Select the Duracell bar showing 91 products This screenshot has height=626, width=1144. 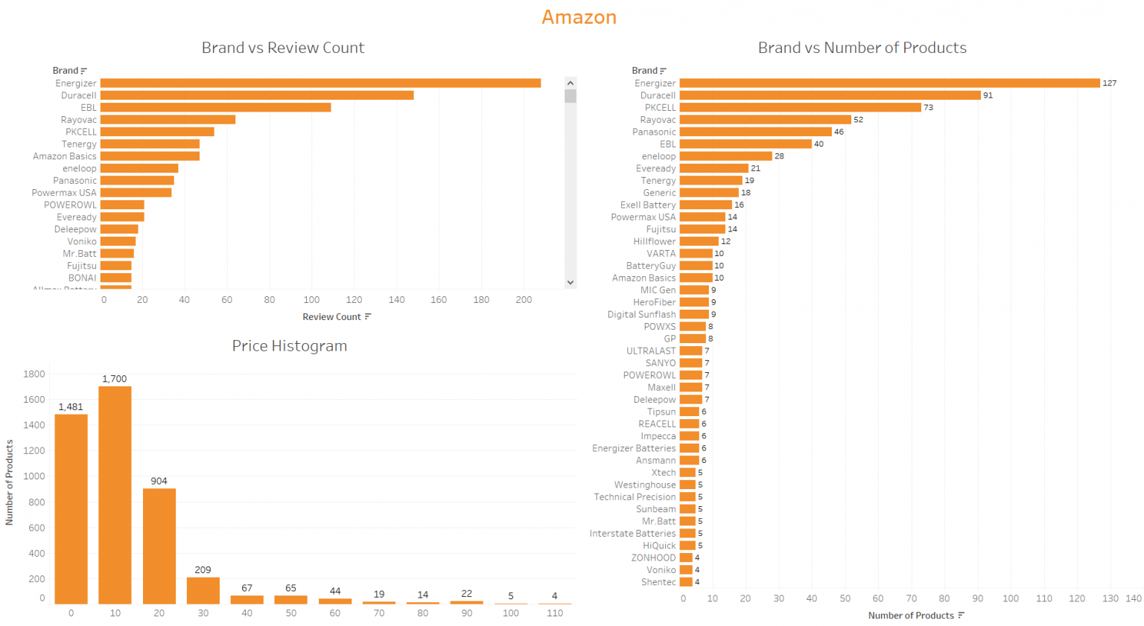[x=830, y=95]
